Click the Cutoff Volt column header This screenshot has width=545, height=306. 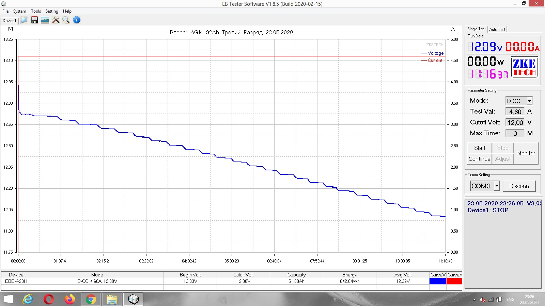tap(243, 275)
